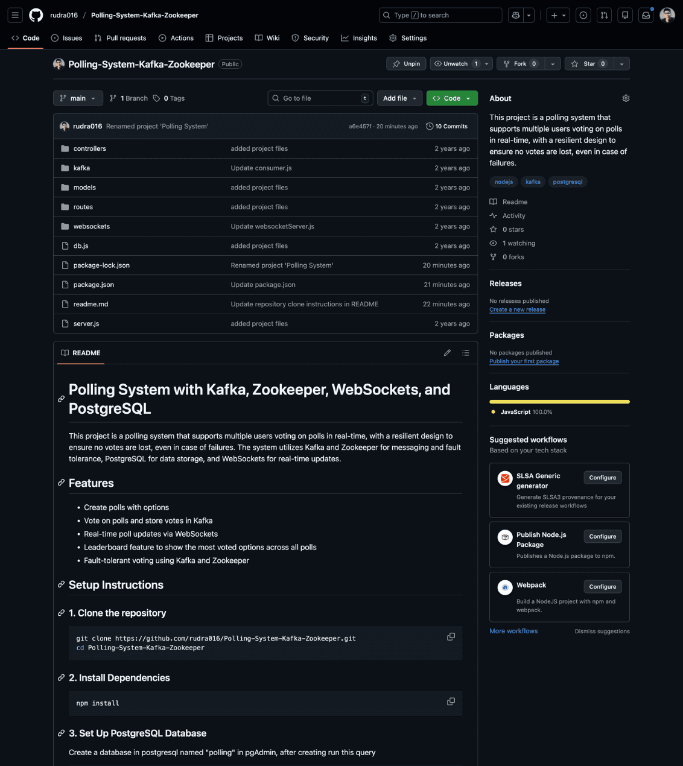Open Copilot chat icon in header
This screenshot has width=683, height=766.
point(515,15)
